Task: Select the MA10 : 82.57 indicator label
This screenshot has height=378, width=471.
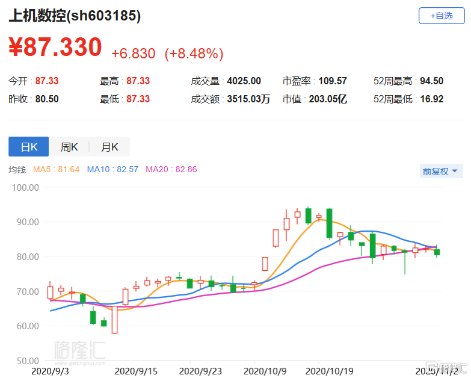Action: tap(112, 169)
